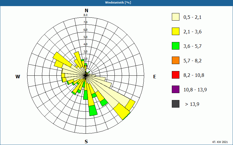The width and height of the screenshot is (233, 145).
Task: Click the S compass label
Action: tap(86, 142)
